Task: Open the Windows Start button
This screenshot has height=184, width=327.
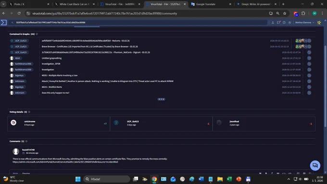Action: (x=78, y=179)
